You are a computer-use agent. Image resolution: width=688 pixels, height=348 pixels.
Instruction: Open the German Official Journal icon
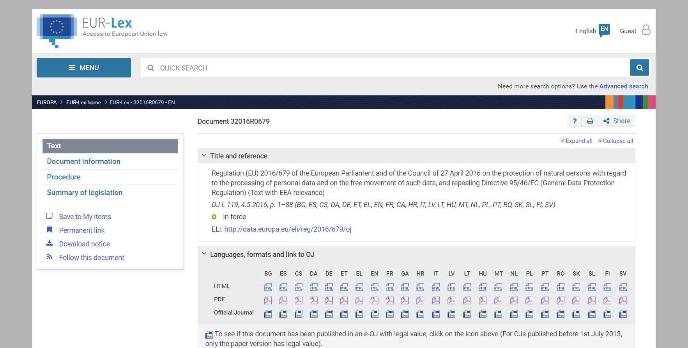tap(329, 314)
